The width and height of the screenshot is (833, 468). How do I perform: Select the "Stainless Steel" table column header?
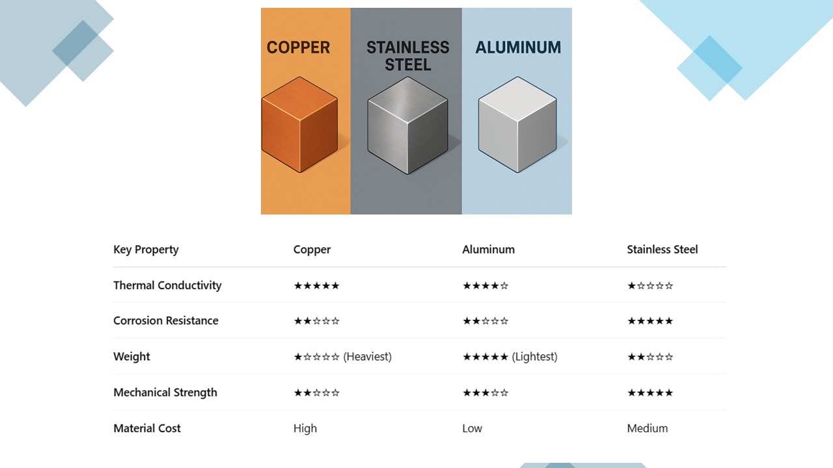tap(662, 250)
